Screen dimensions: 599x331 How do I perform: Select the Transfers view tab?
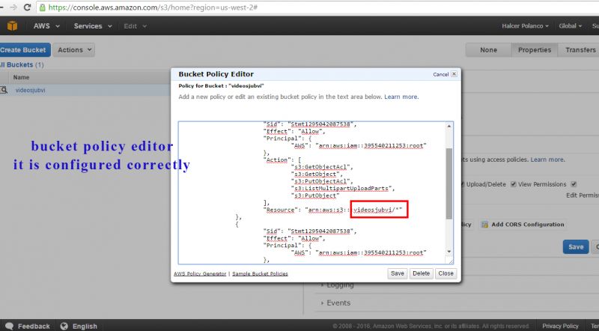point(579,50)
